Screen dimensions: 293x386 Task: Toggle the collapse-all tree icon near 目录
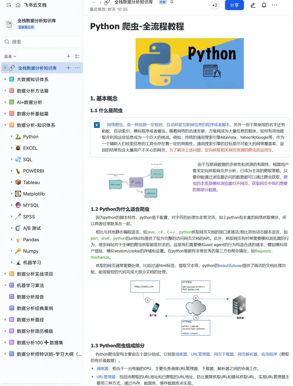77,56
